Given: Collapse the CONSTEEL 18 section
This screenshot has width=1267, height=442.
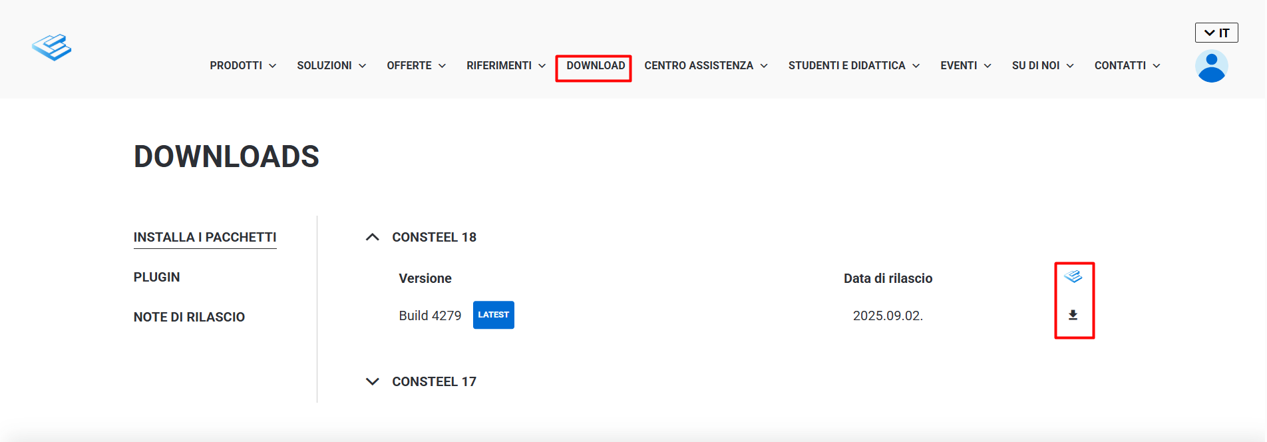Looking at the screenshot, I should pos(421,237).
